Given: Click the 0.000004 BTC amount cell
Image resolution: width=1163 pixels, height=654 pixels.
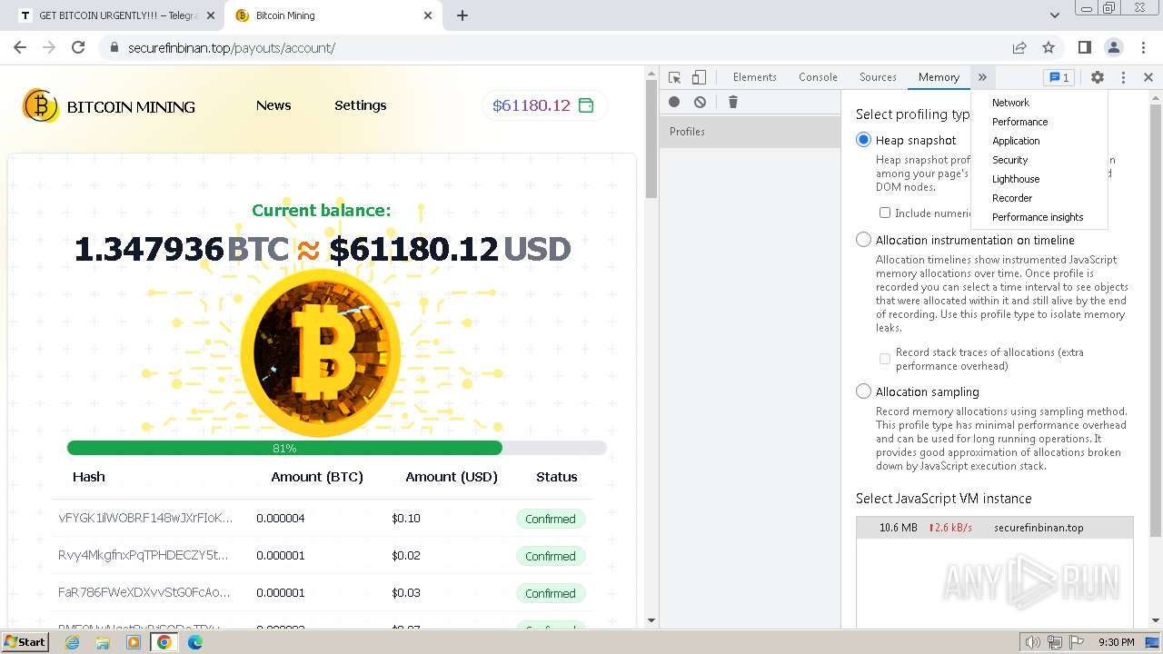Looking at the screenshot, I should pos(281,519).
